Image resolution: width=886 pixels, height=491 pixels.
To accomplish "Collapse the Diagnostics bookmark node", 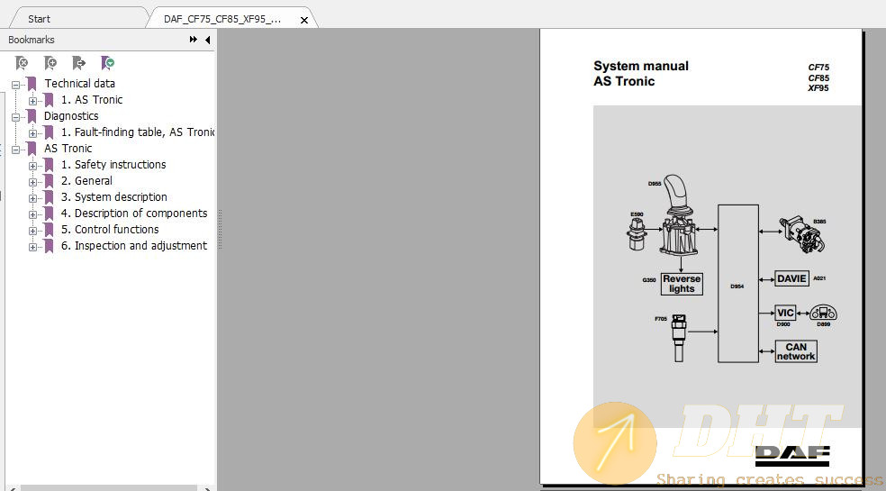I will (x=16, y=117).
